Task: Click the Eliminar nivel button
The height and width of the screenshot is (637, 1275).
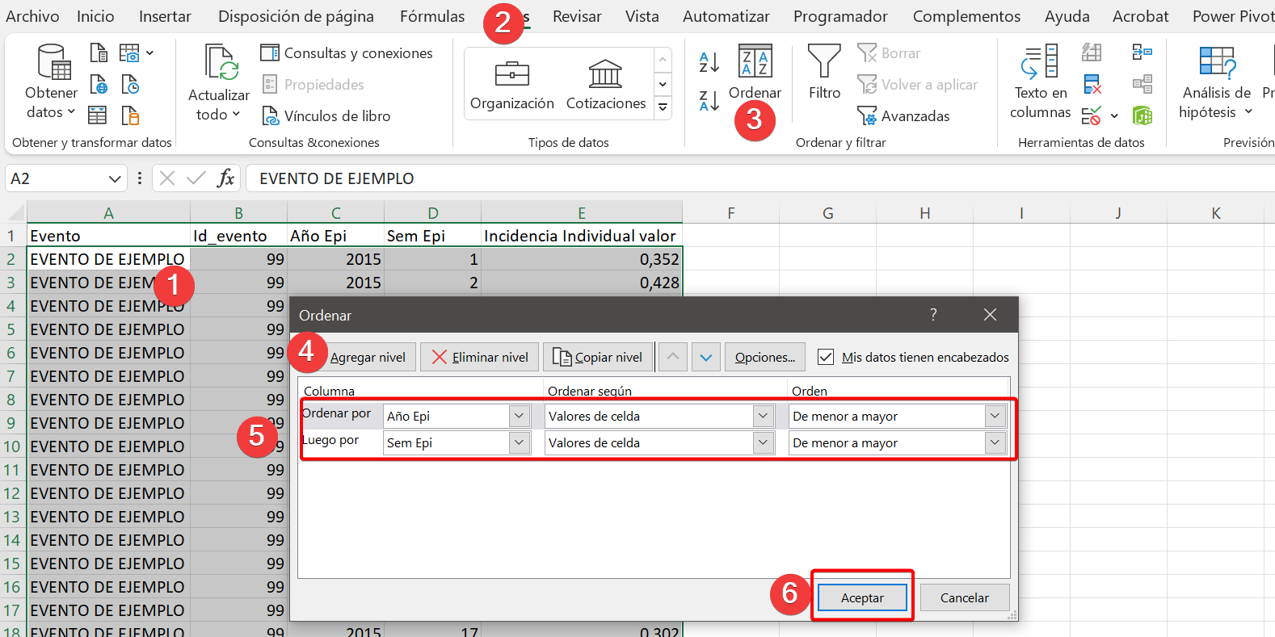Action: click(x=480, y=357)
